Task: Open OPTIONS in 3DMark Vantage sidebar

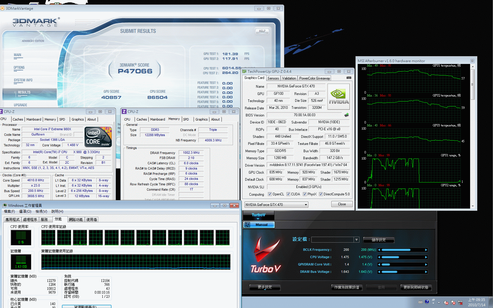Action: coord(19,68)
